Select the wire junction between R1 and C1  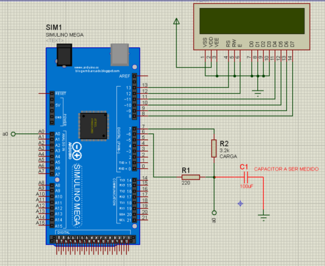[214, 177]
